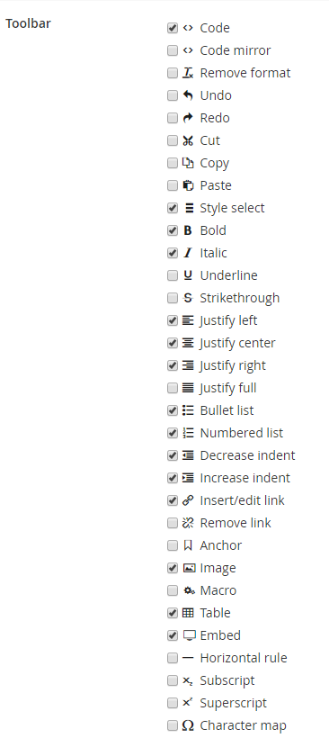Image resolution: width=329 pixels, height=747 pixels.
Task: Click the Insert/edit link chain icon
Action: (188, 500)
